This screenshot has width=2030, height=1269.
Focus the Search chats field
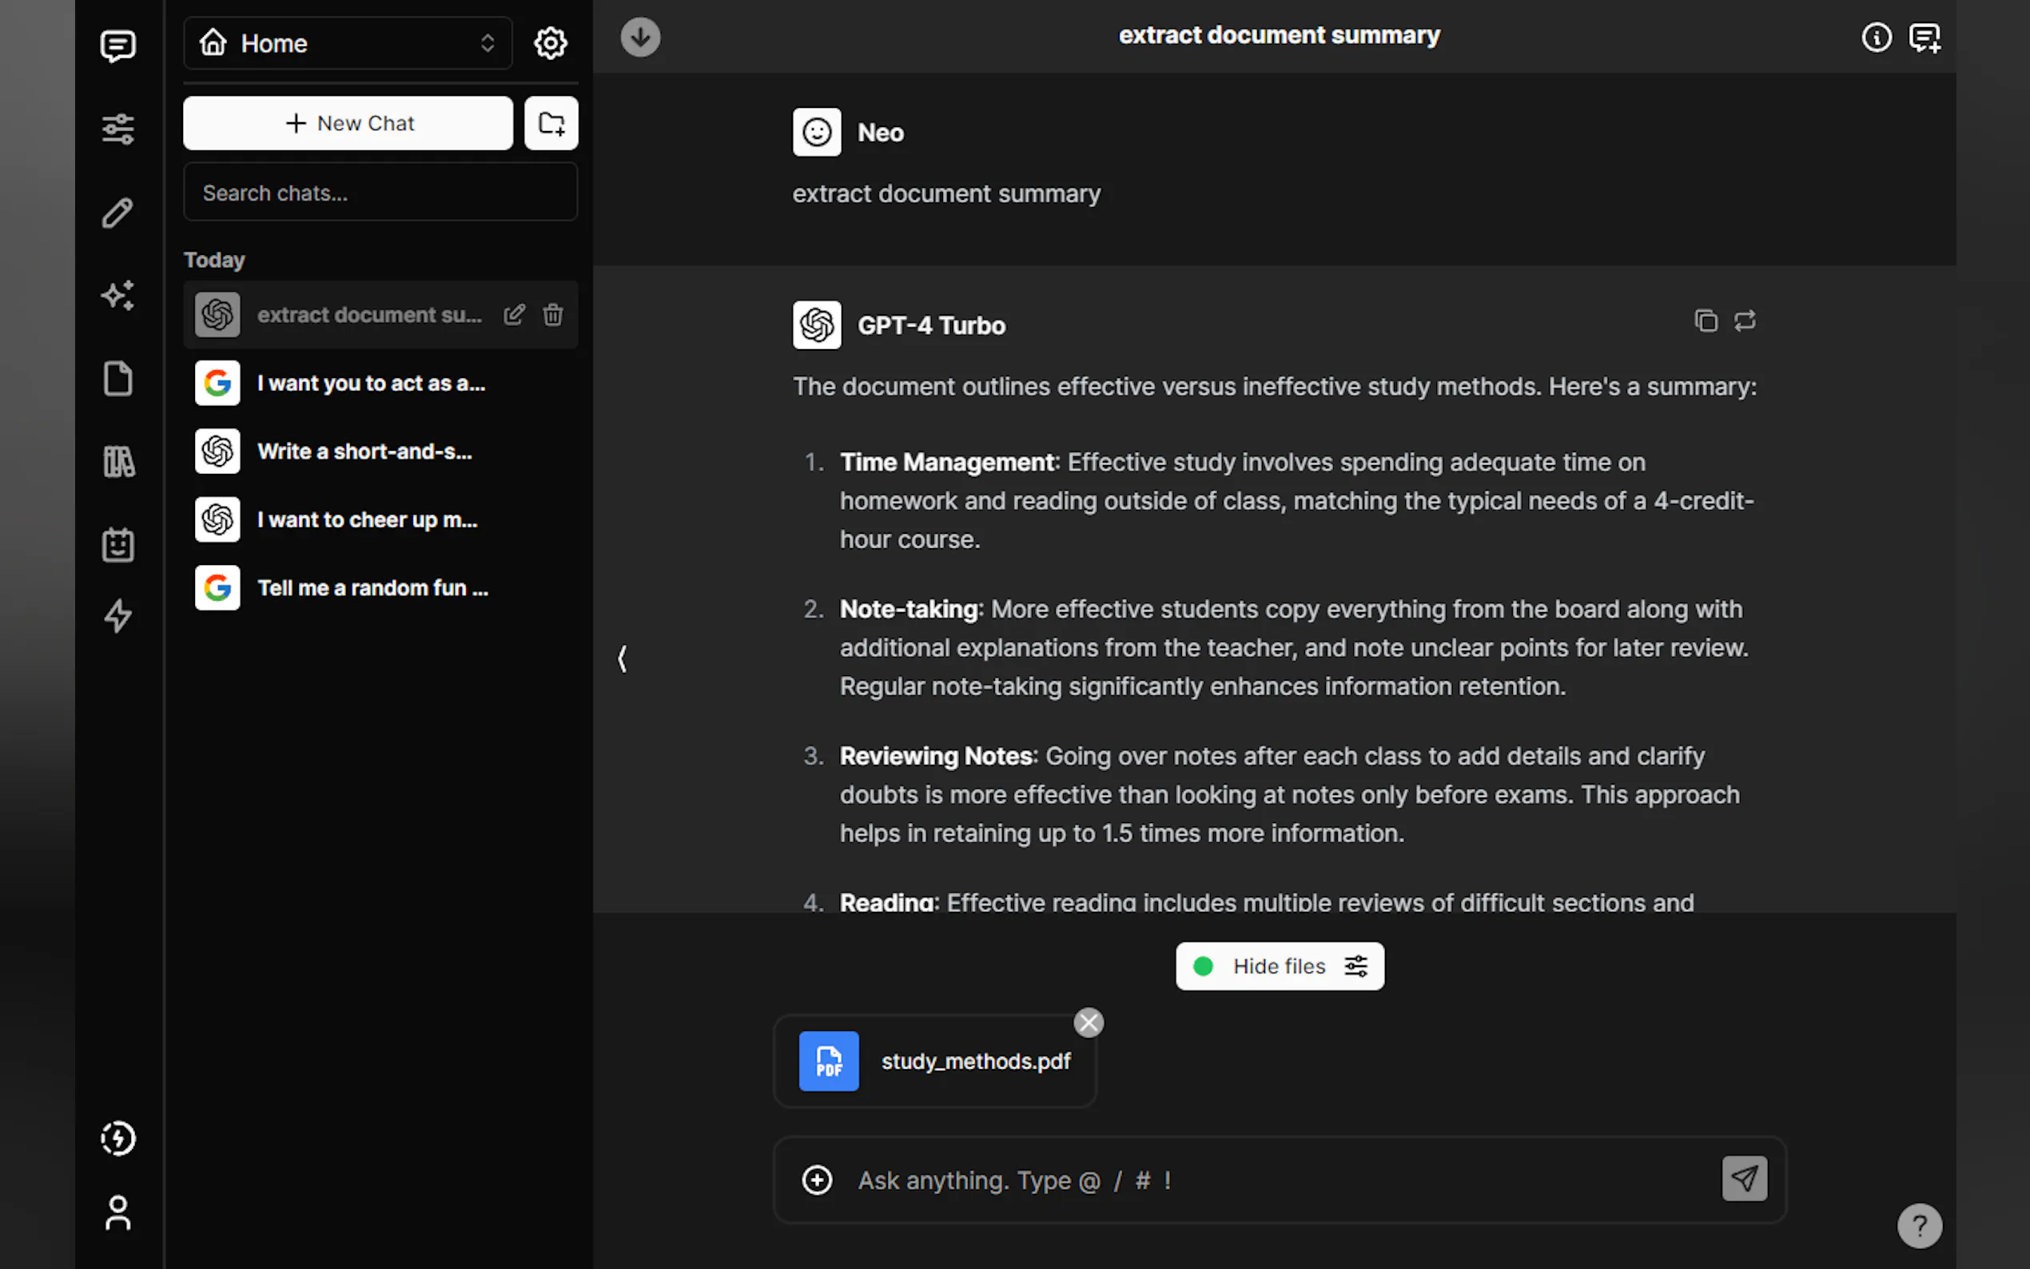point(380,193)
